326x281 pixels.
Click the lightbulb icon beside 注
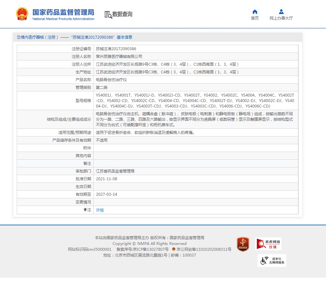click(x=85, y=210)
